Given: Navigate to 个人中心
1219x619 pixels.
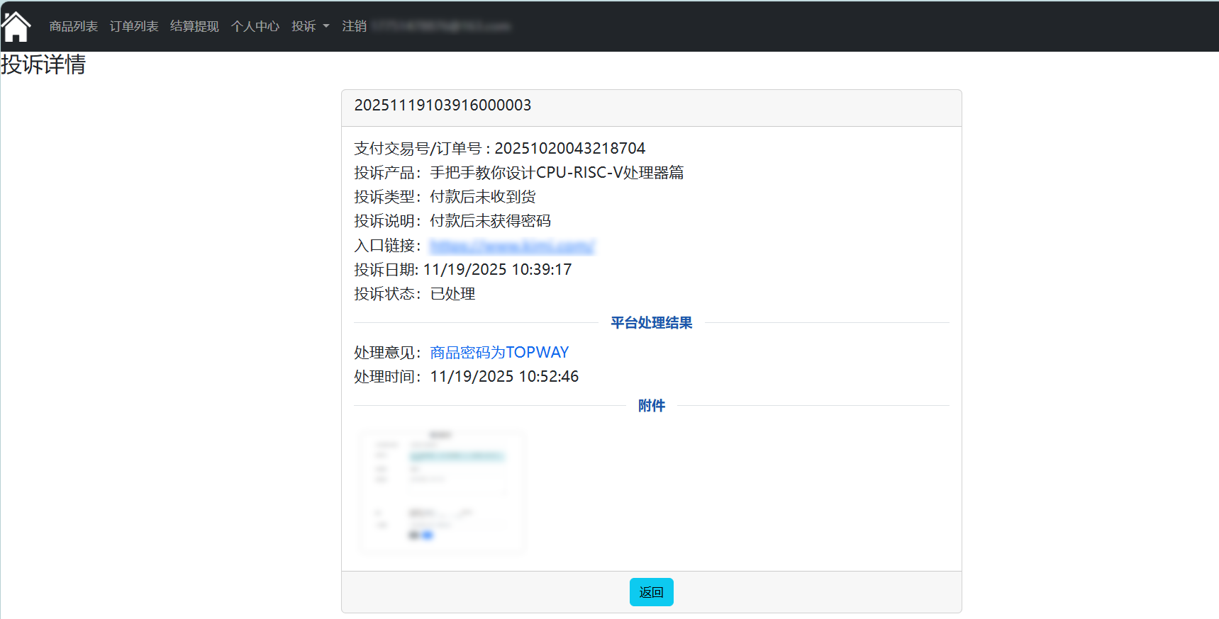Looking at the screenshot, I should (x=255, y=26).
